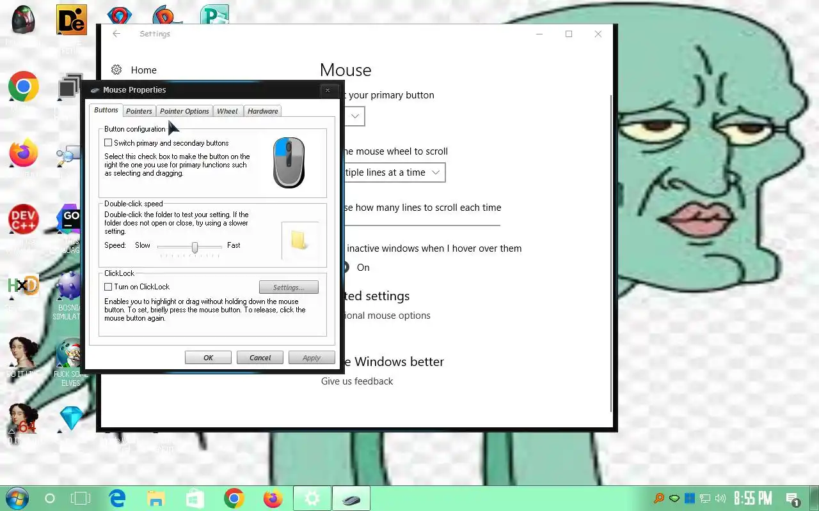Open the Start menu orb
Screen dimensions: 819x511
16,498
